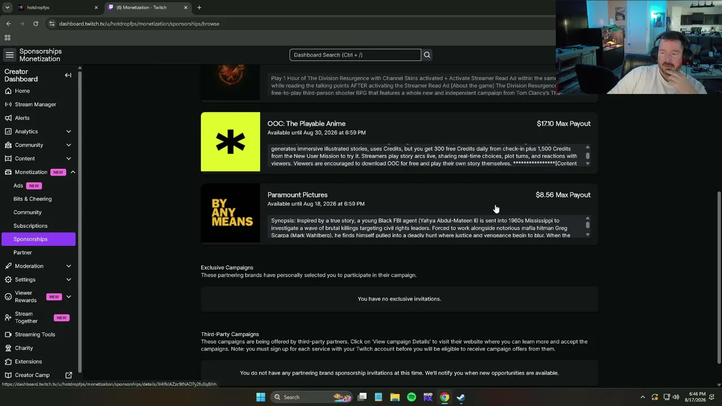Open the Chrome apps grid icon
This screenshot has height=406, width=722.
point(7,38)
